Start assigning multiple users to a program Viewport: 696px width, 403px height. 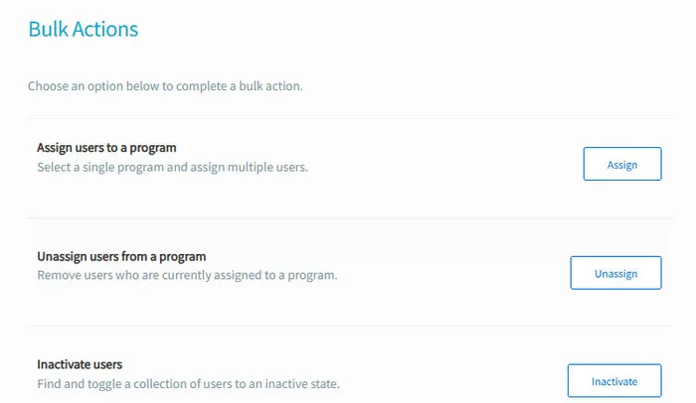(621, 165)
